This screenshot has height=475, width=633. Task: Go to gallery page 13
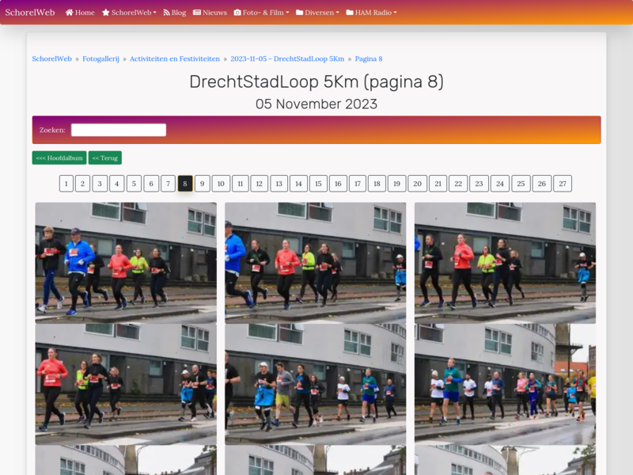279,184
